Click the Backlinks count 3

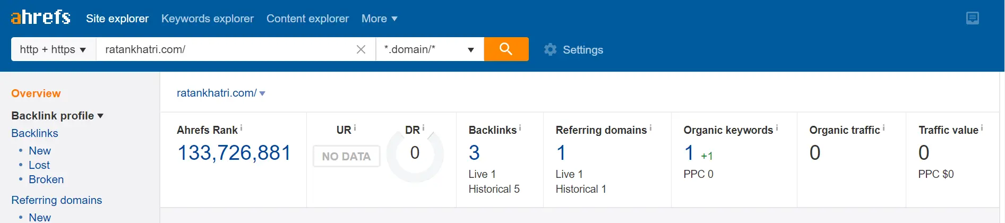click(x=474, y=153)
